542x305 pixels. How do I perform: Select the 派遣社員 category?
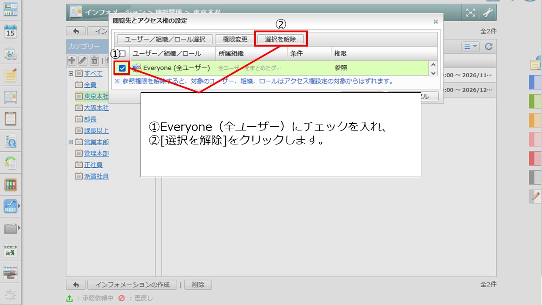pyautogui.click(x=97, y=176)
